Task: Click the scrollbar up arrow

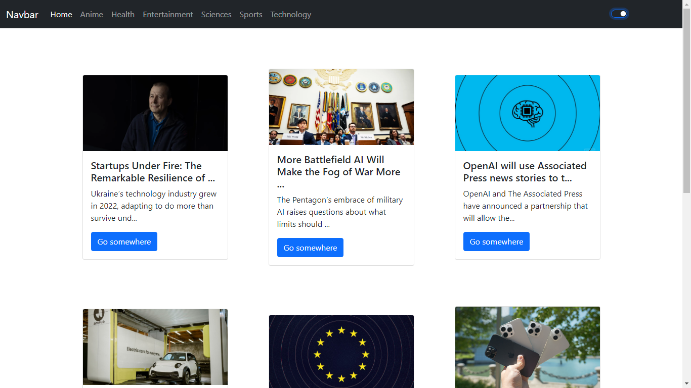Action: pyautogui.click(x=686, y=4)
